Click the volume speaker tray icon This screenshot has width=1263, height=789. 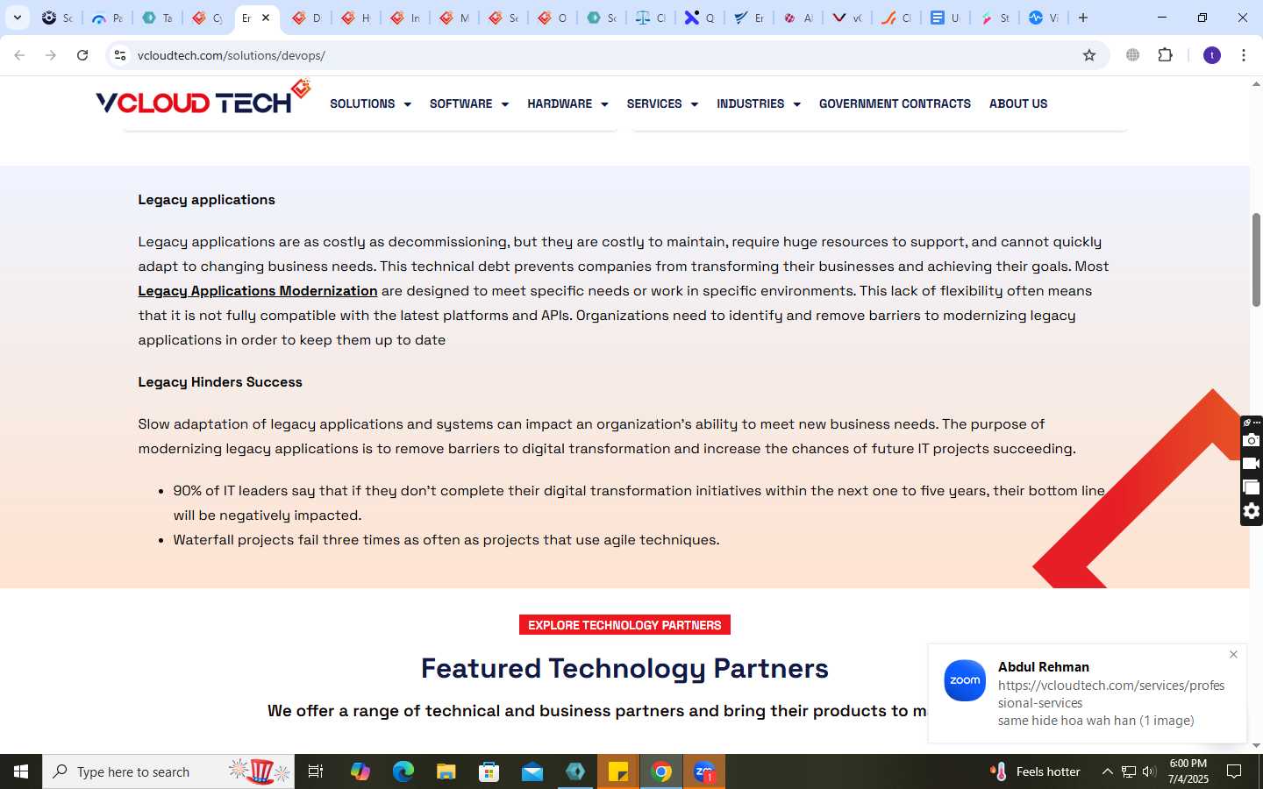[x=1149, y=771]
